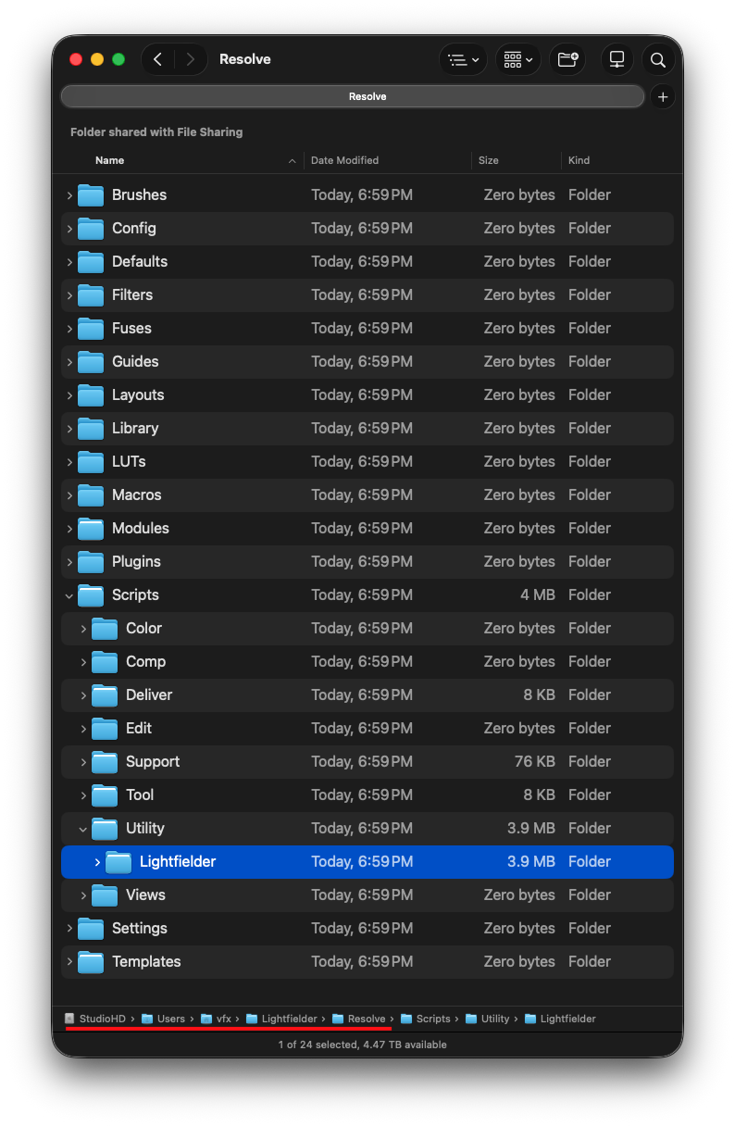The image size is (735, 1126).
Task: Go to Scripts in the path bar
Action: pyautogui.click(x=426, y=1019)
